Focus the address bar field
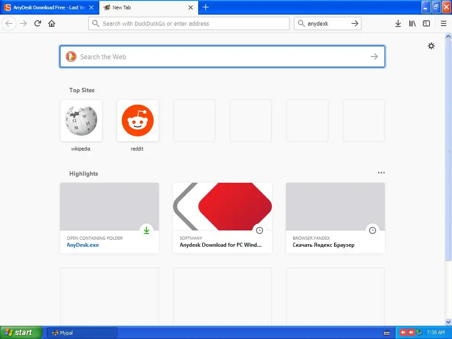Screen dimensions: 452x339 tap(189, 23)
